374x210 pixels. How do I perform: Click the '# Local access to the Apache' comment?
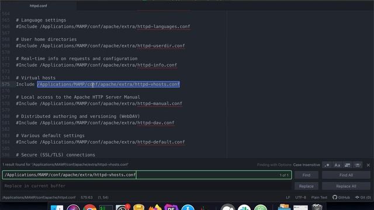pos(78,97)
